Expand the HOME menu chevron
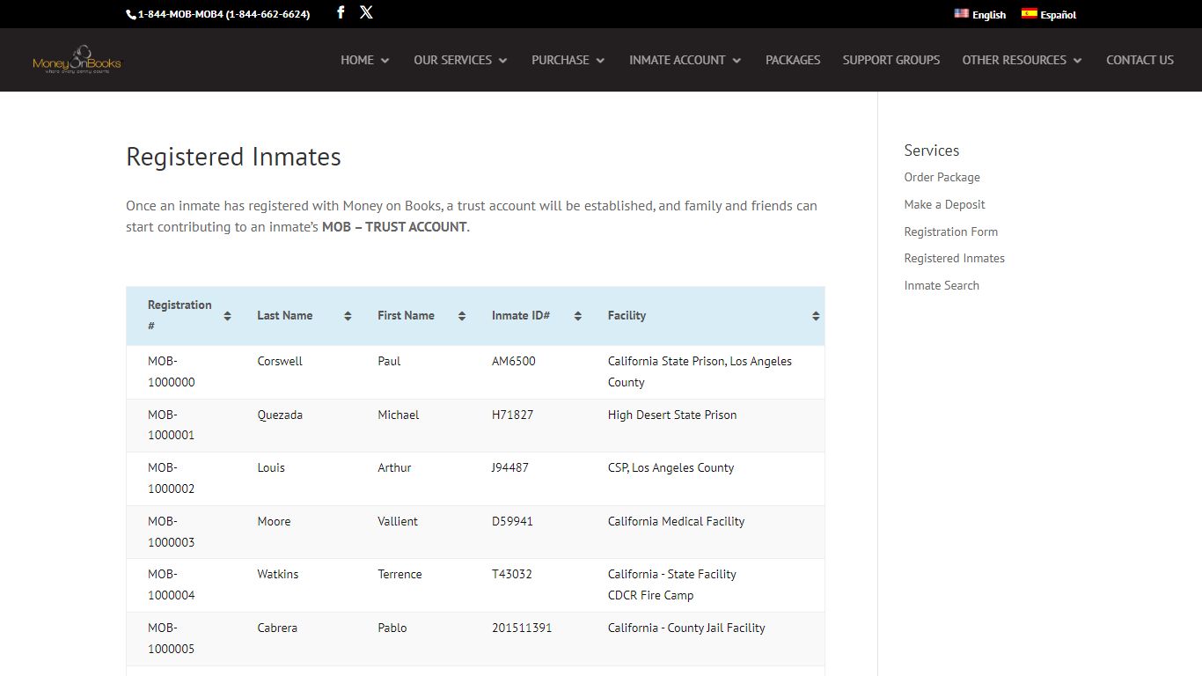 pyautogui.click(x=385, y=61)
